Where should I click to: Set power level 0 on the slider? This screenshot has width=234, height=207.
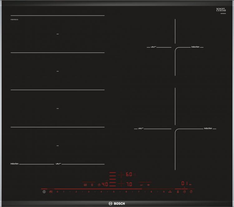tap(57, 192)
